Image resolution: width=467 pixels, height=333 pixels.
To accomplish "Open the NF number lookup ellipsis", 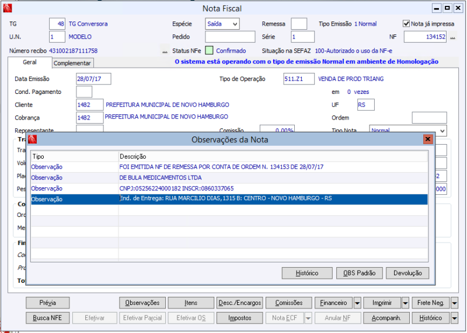I will pos(453,37).
